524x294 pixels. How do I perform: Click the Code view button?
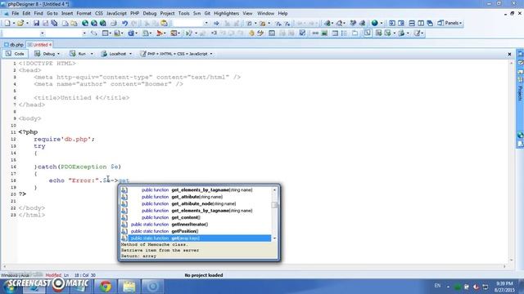[15, 54]
